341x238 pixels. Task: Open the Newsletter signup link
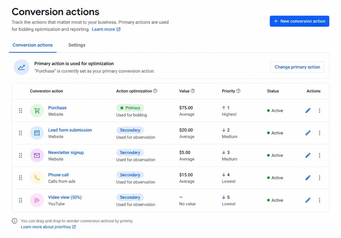66,152
